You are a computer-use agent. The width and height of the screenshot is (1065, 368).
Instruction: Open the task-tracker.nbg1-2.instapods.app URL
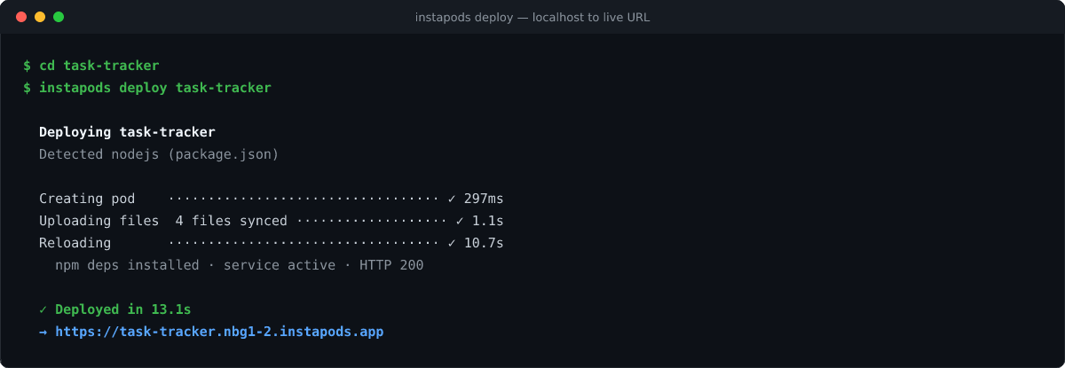point(219,332)
